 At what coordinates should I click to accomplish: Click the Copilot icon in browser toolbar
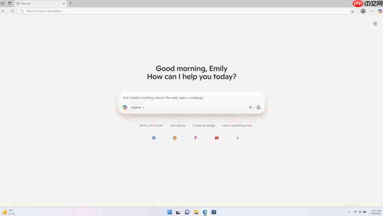380,11
